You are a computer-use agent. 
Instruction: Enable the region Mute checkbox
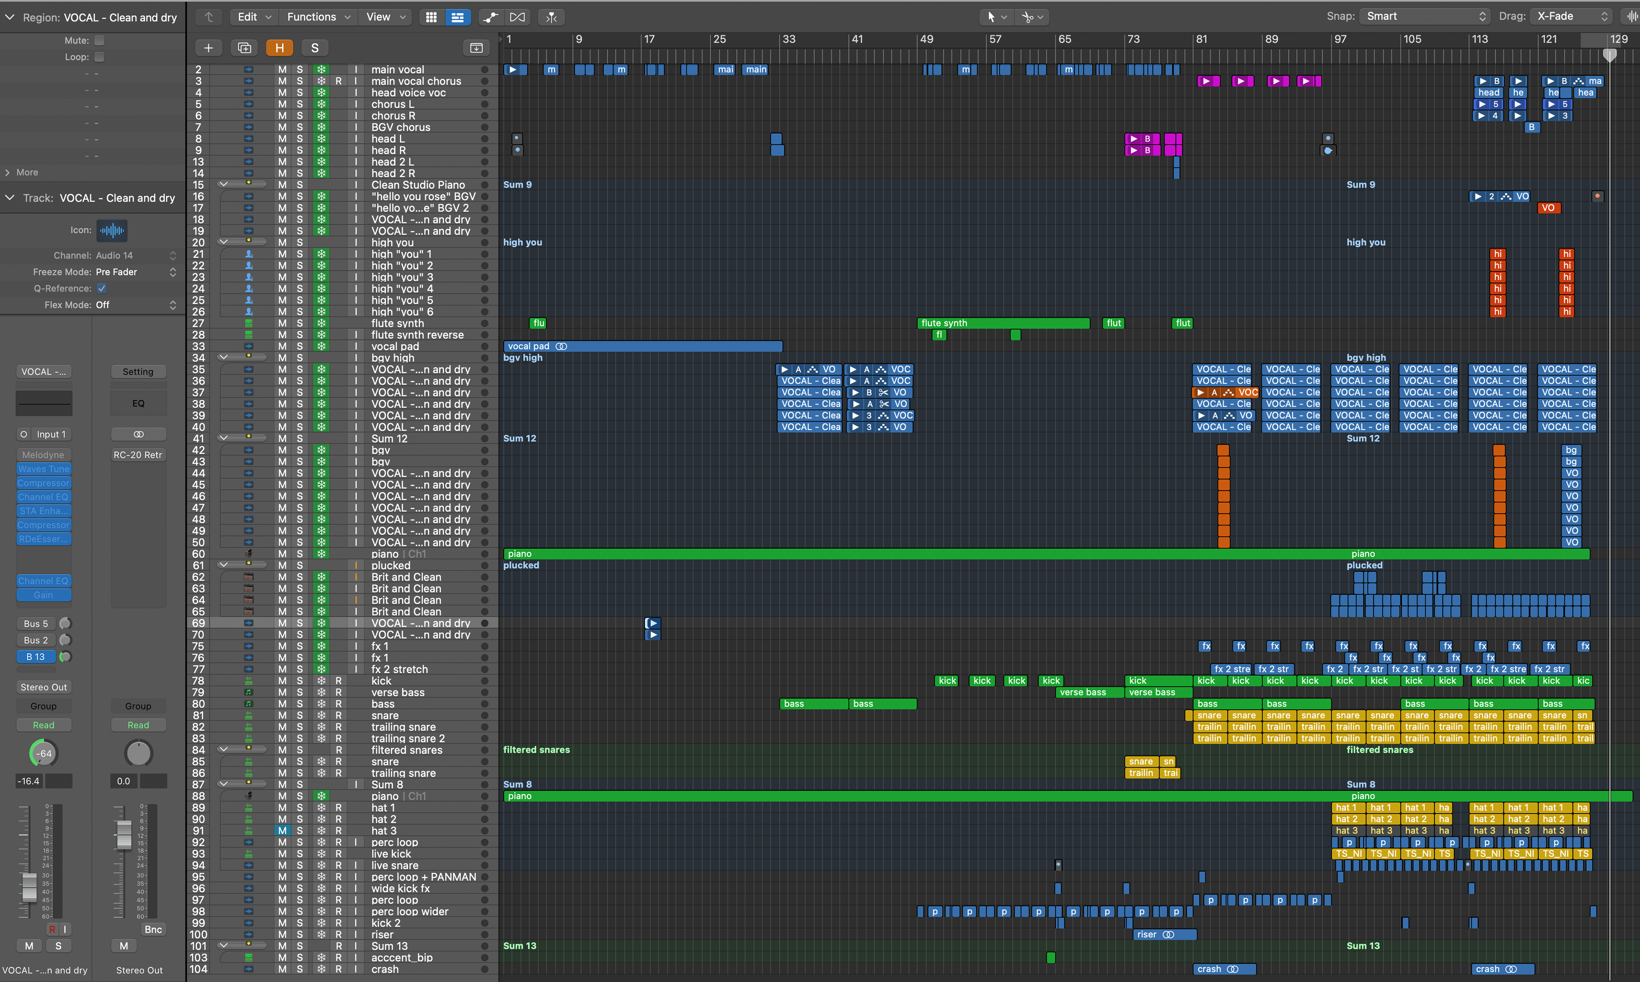pos(99,41)
